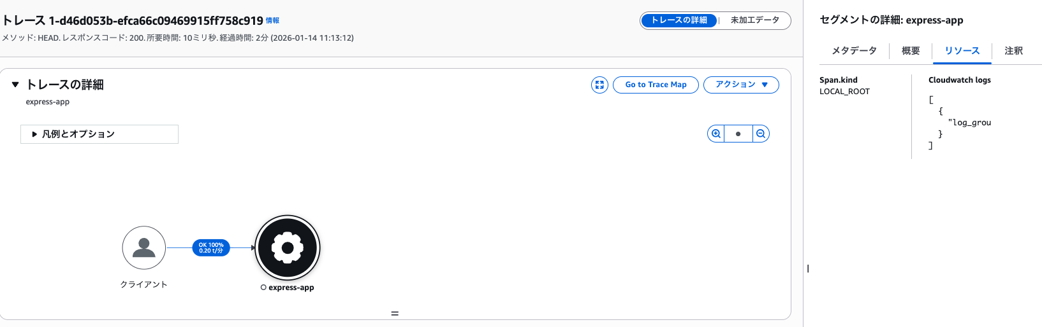
Task: Switch view to 未加工データ
Action: pos(754,20)
